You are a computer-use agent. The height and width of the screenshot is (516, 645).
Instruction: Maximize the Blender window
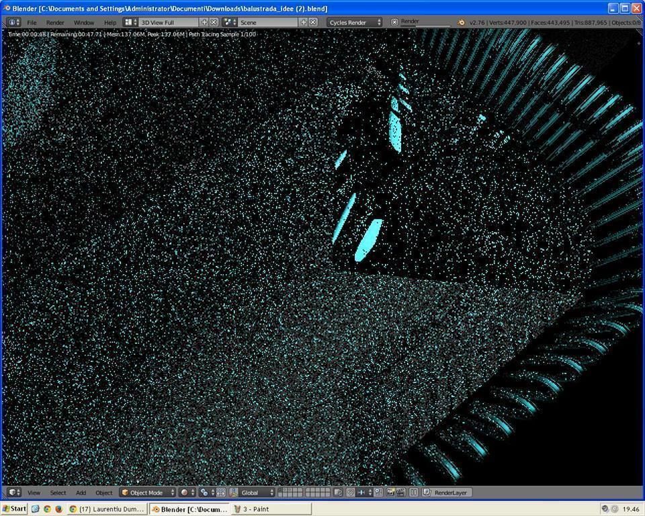point(625,8)
